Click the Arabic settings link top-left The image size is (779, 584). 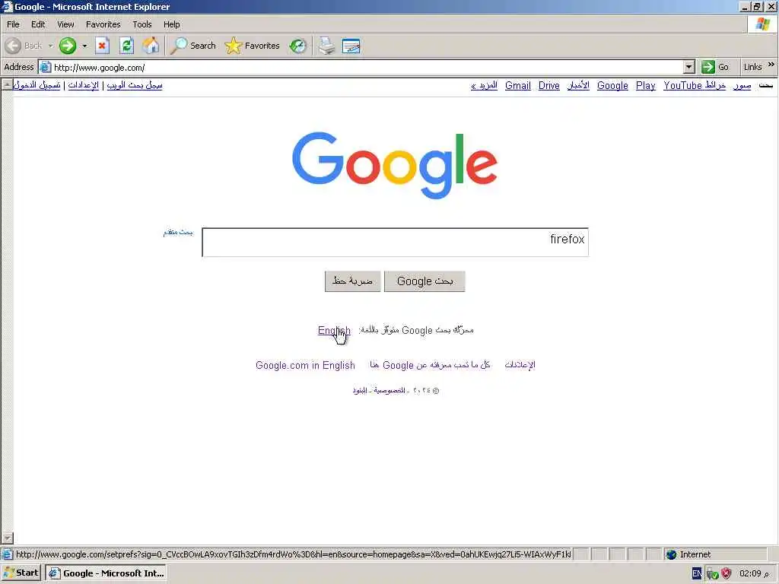pyautogui.click(x=83, y=85)
